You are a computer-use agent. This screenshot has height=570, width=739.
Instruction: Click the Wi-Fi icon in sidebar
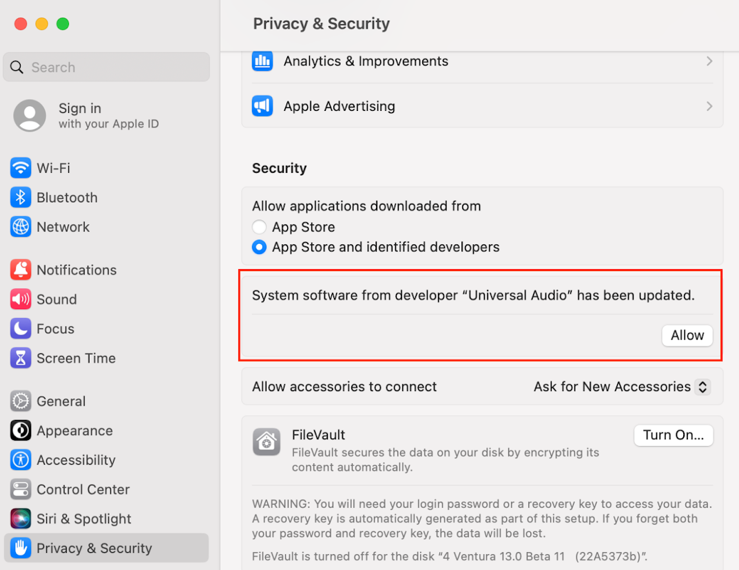coord(21,168)
